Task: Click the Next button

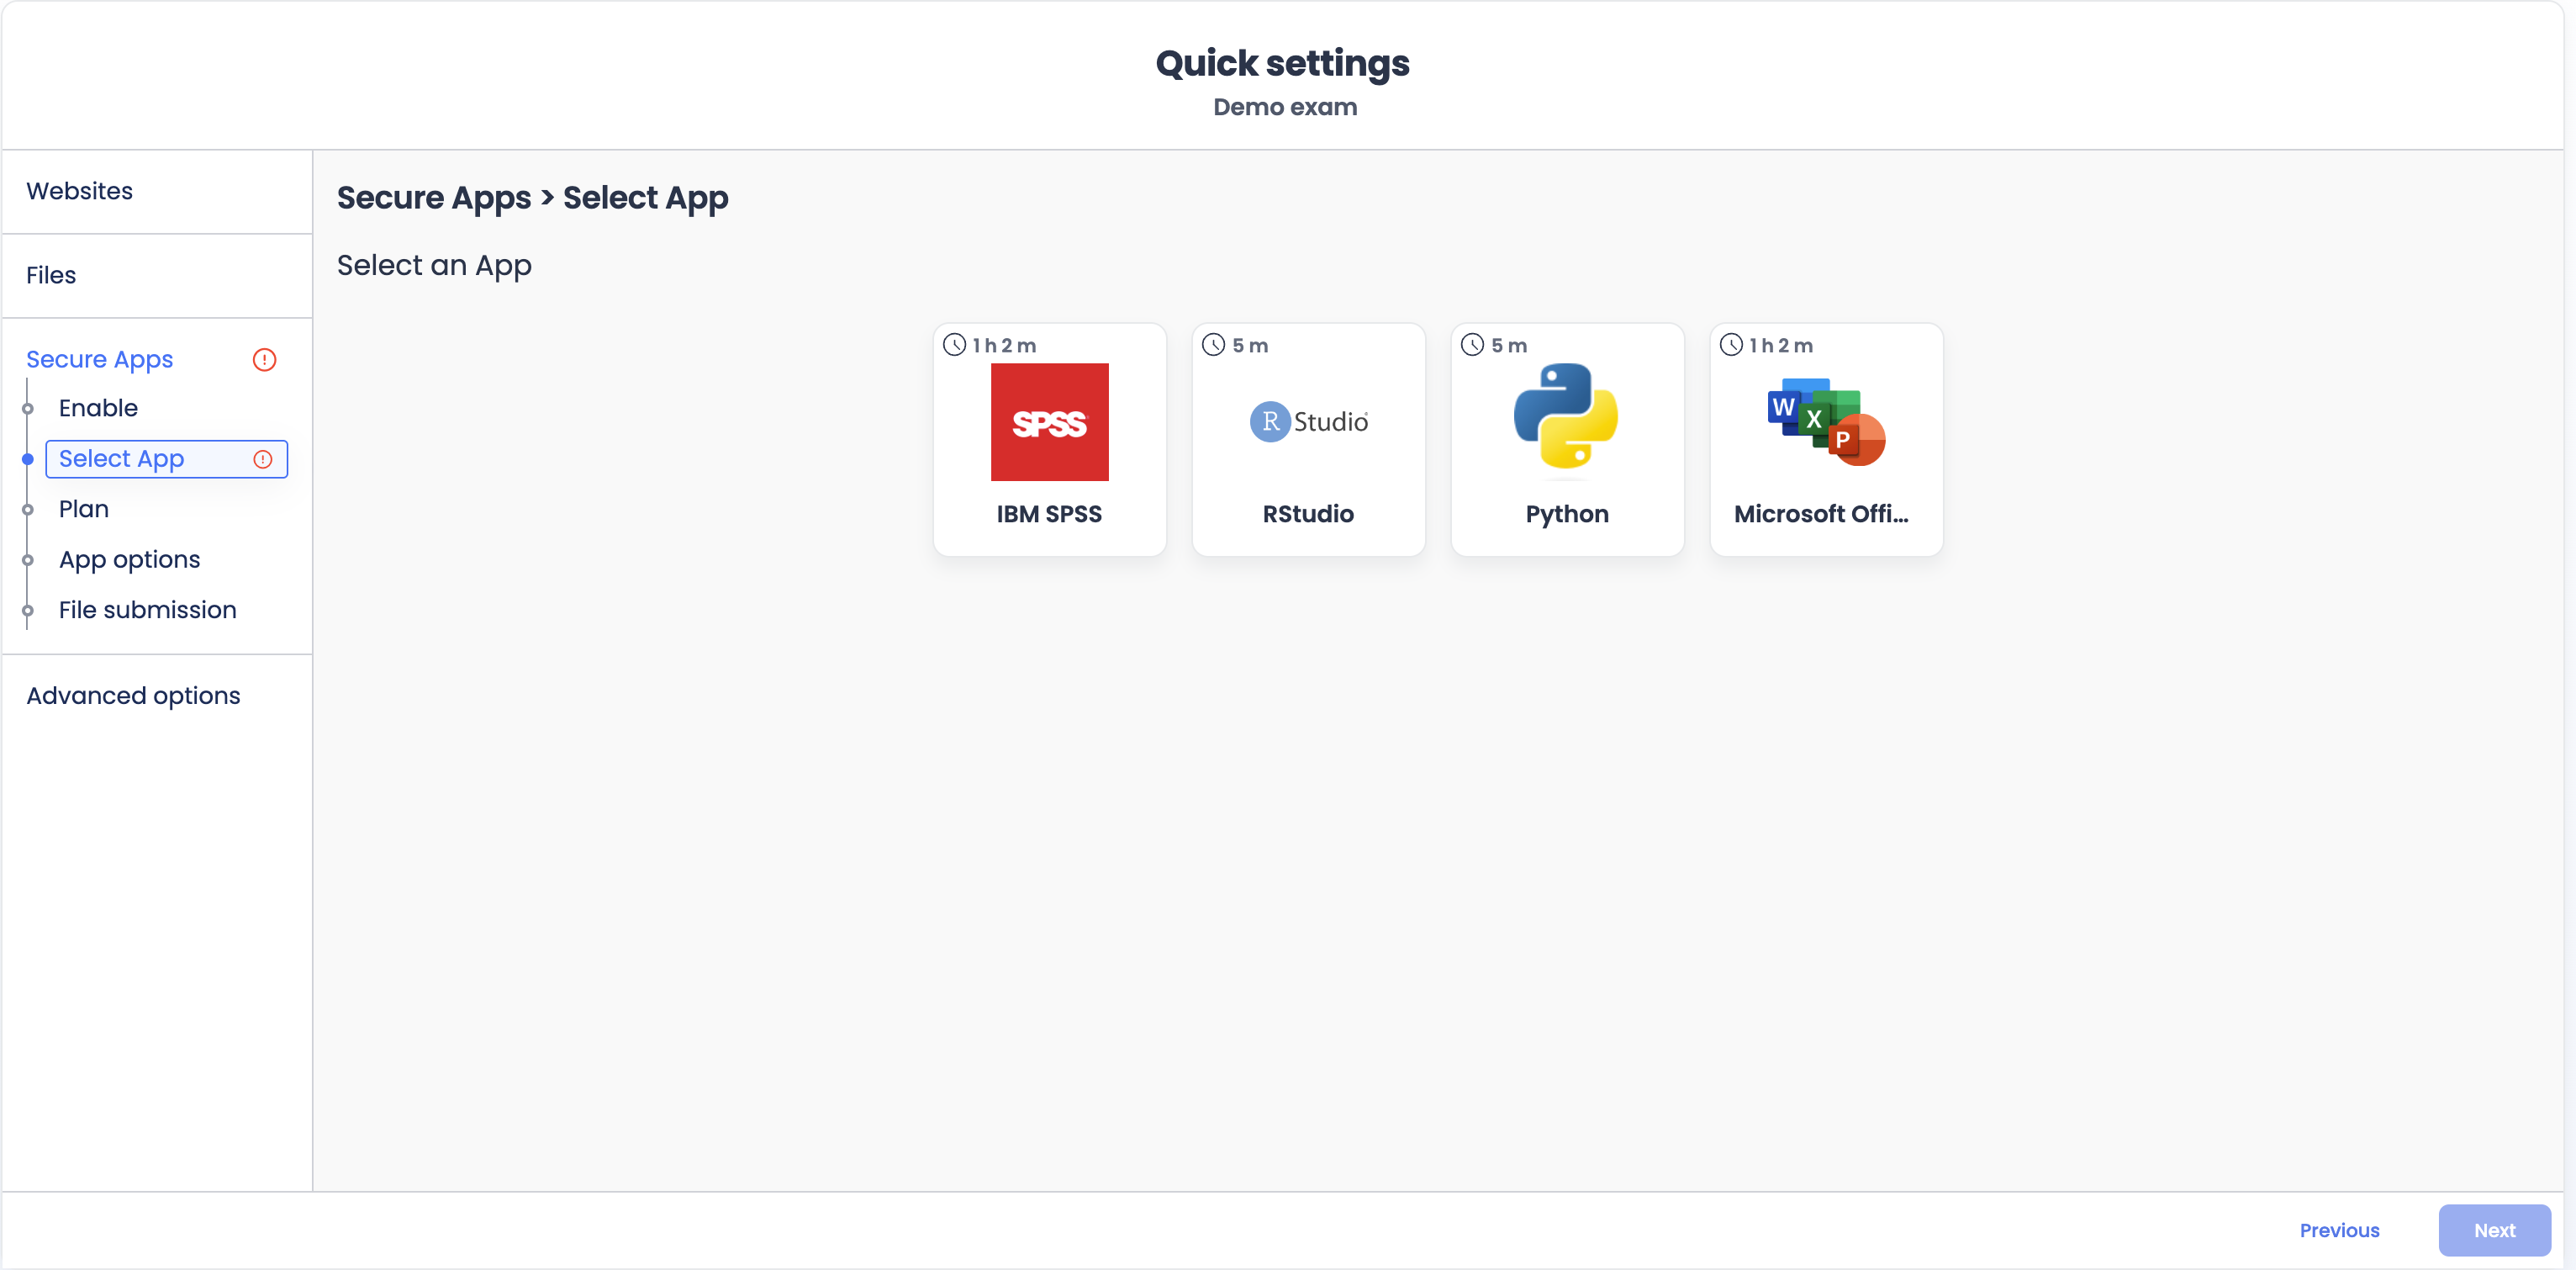Action: tap(2494, 1230)
